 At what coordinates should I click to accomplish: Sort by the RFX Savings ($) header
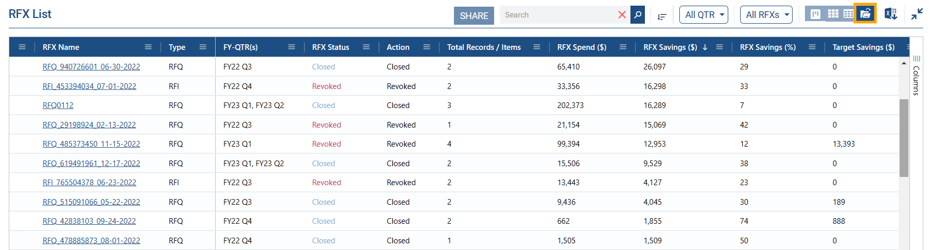click(670, 47)
